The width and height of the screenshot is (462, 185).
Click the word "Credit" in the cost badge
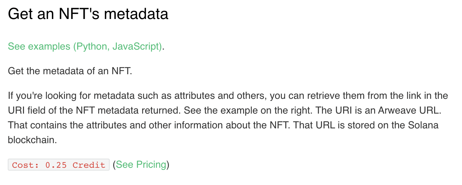coord(89,165)
